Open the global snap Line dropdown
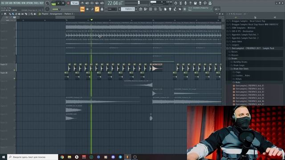Screen dimensions: 285x160 coord(112,9)
